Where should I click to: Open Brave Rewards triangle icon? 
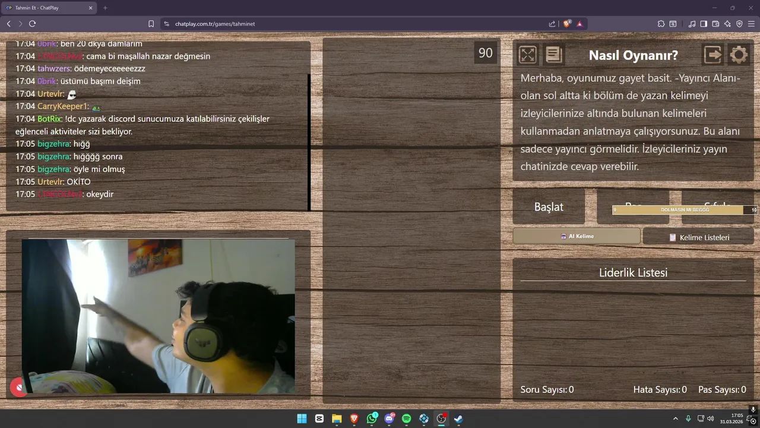(579, 24)
